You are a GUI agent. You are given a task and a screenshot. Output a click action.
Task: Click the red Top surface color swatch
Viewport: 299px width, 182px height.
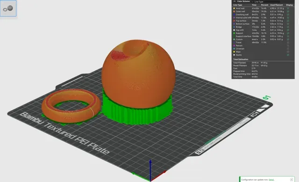pos(234,20)
